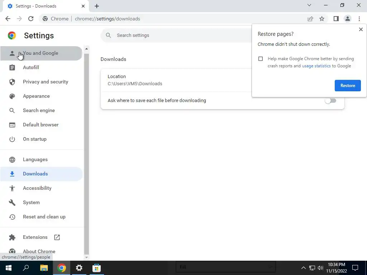Click the Privacy shield icon

point(12,82)
